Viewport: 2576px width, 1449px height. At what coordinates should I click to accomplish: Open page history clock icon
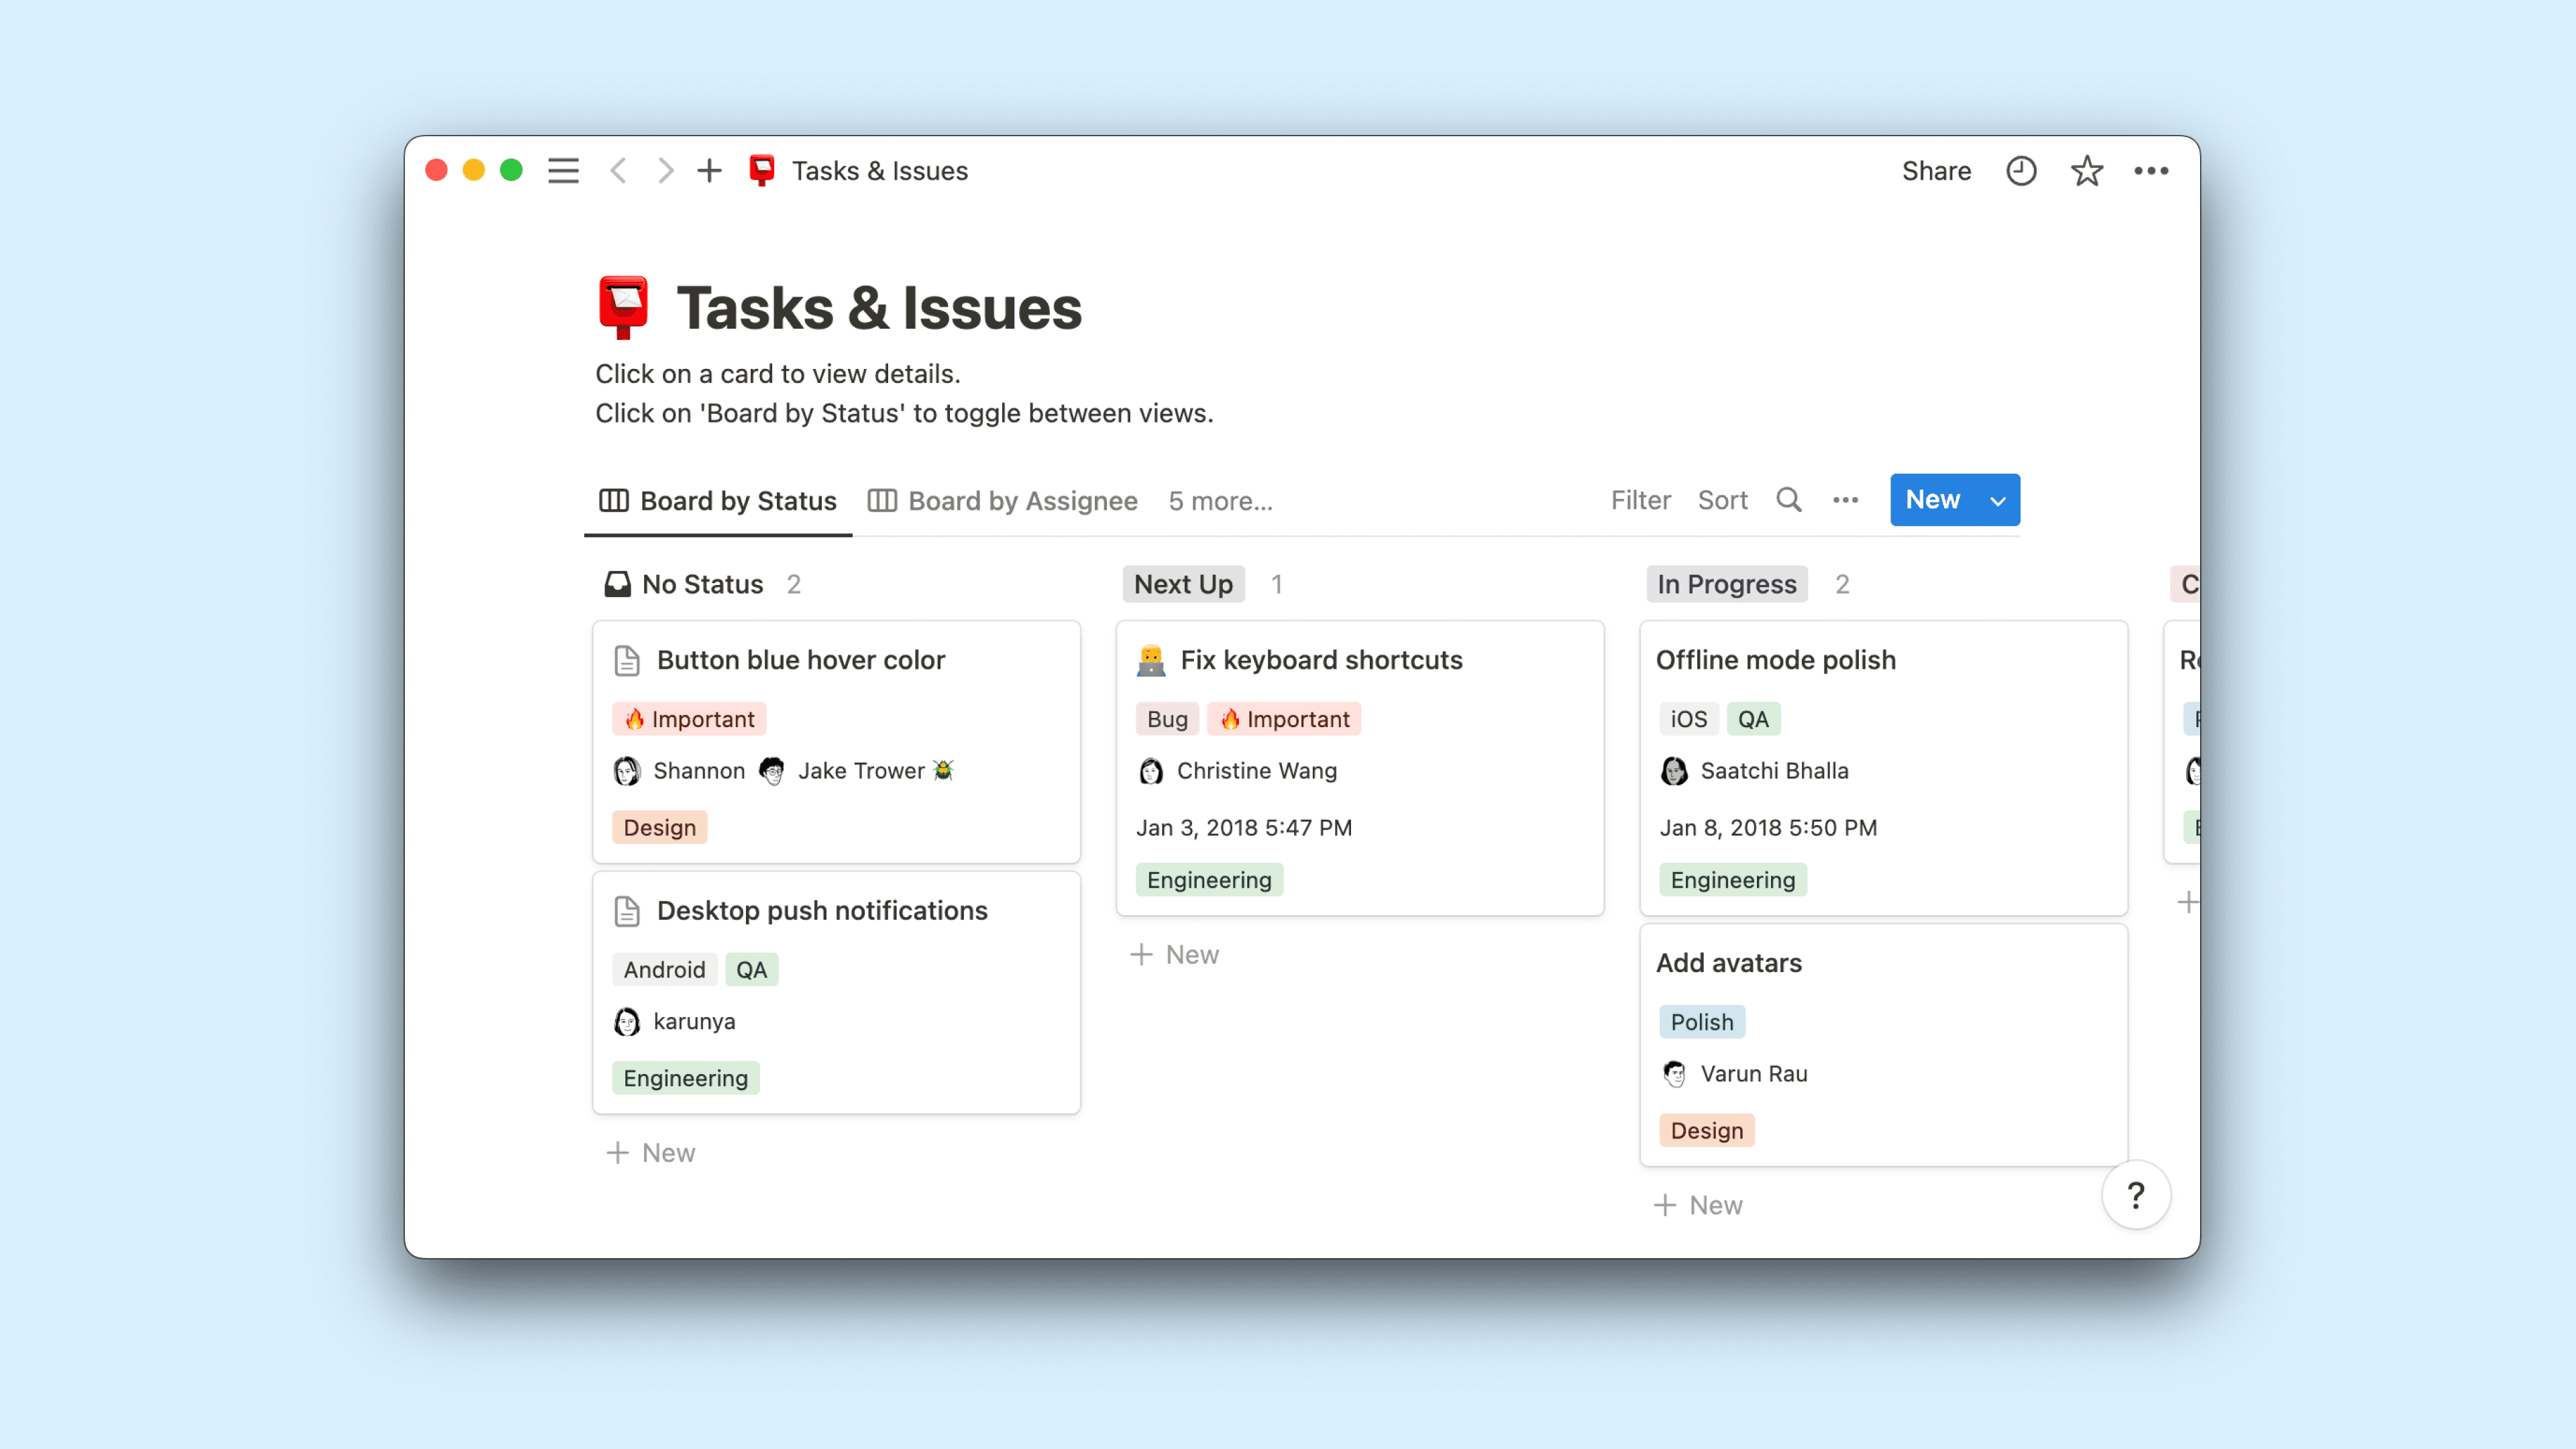tap(2021, 171)
